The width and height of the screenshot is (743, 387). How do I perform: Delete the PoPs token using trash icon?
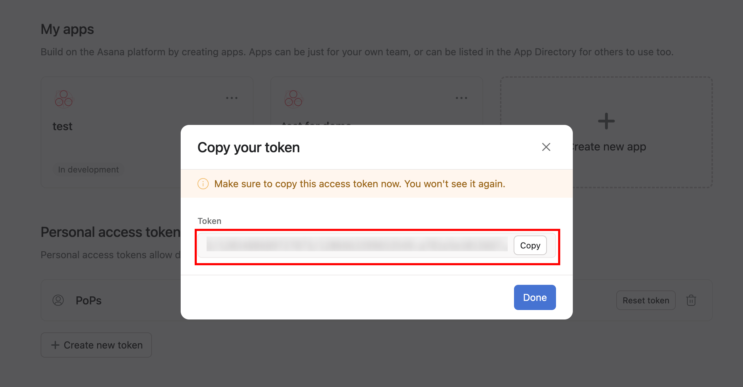[692, 300]
